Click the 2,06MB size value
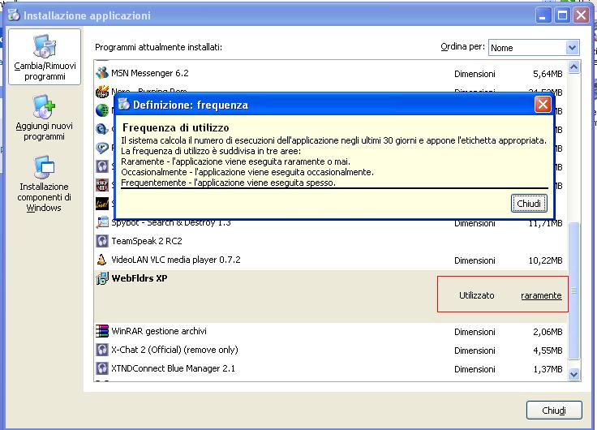The height and width of the screenshot is (430, 597). pos(548,332)
